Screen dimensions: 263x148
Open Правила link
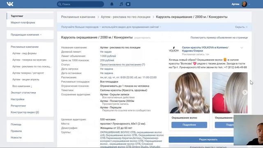tap(16, 131)
